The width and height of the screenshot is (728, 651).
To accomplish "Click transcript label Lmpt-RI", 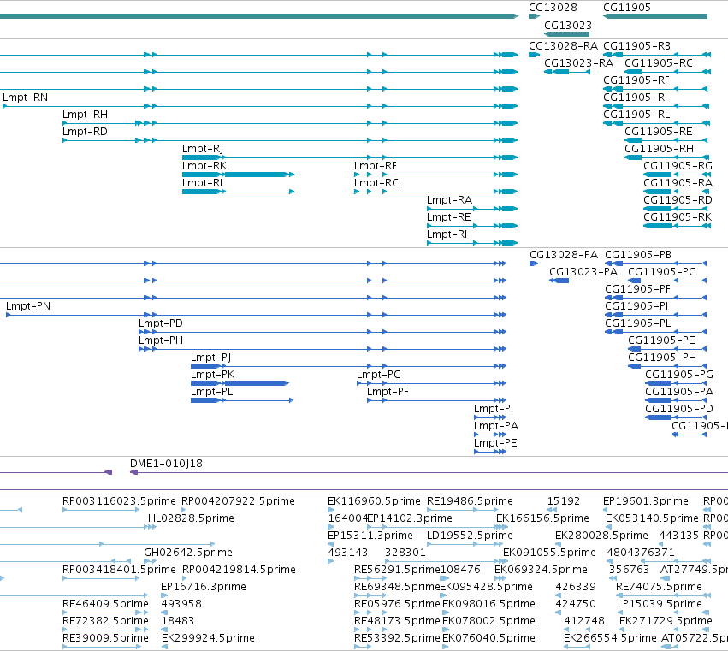I will (x=447, y=234).
